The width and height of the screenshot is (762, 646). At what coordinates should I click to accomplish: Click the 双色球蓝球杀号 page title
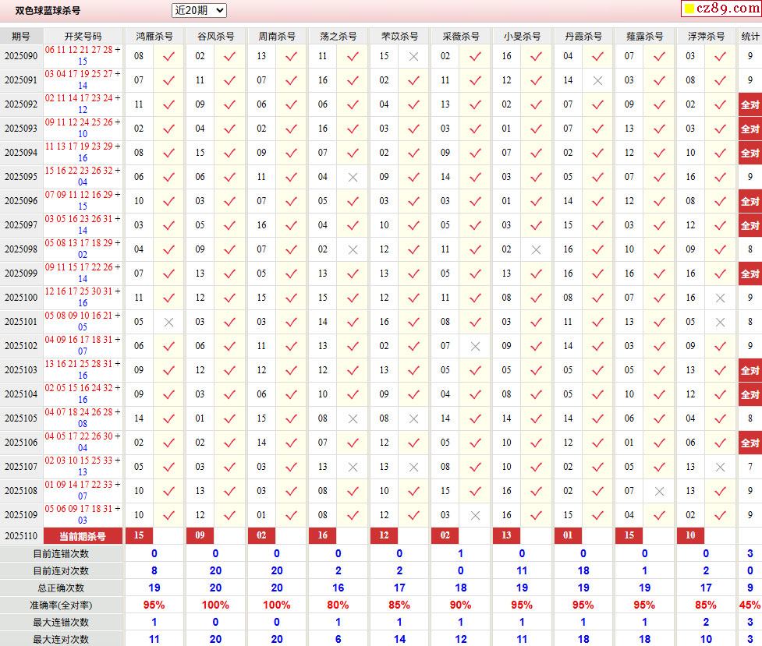tap(48, 10)
